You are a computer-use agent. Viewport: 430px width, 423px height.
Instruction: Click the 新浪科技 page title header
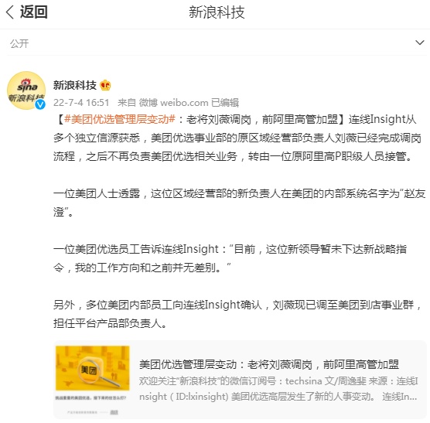coord(217,12)
